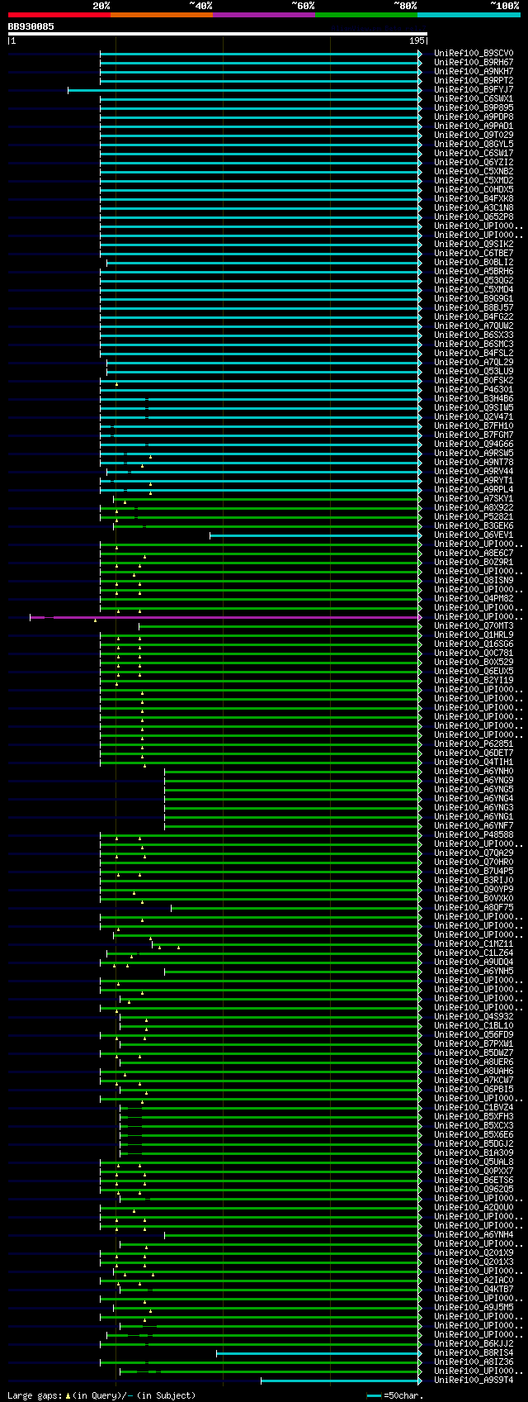Select label UniRef100_Q652P8
The image size is (528, 1402).
(474, 217)
